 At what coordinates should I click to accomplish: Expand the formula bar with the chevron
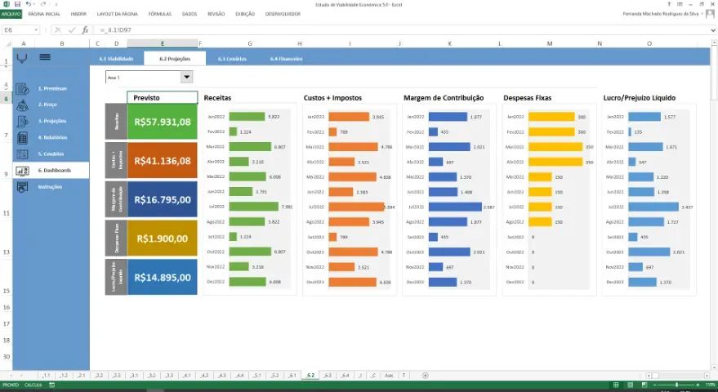[713, 30]
